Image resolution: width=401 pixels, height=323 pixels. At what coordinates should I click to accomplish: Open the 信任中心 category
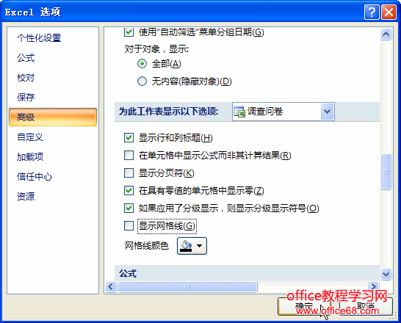tap(35, 177)
